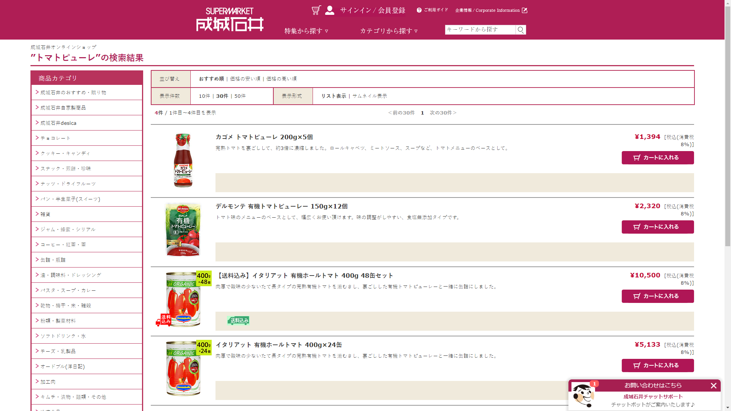Click the shopping cart icon in header
The image size is (731, 411).
[x=316, y=10]
